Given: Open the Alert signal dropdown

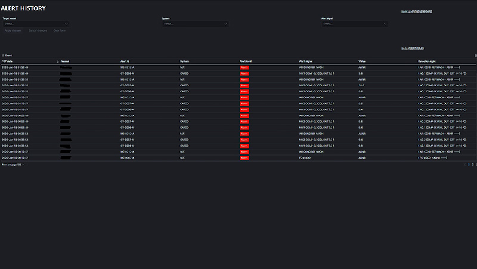Looking at the screenshot, I should [x=355, y=24].
